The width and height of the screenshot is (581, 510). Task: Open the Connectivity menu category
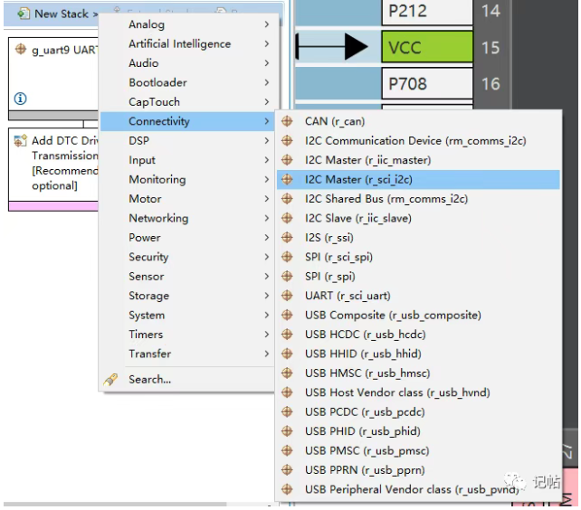pyautogui.click(x=187, y=121)
